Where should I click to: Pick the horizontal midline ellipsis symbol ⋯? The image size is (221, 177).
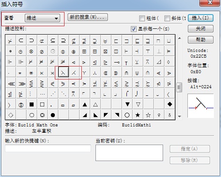42,94
